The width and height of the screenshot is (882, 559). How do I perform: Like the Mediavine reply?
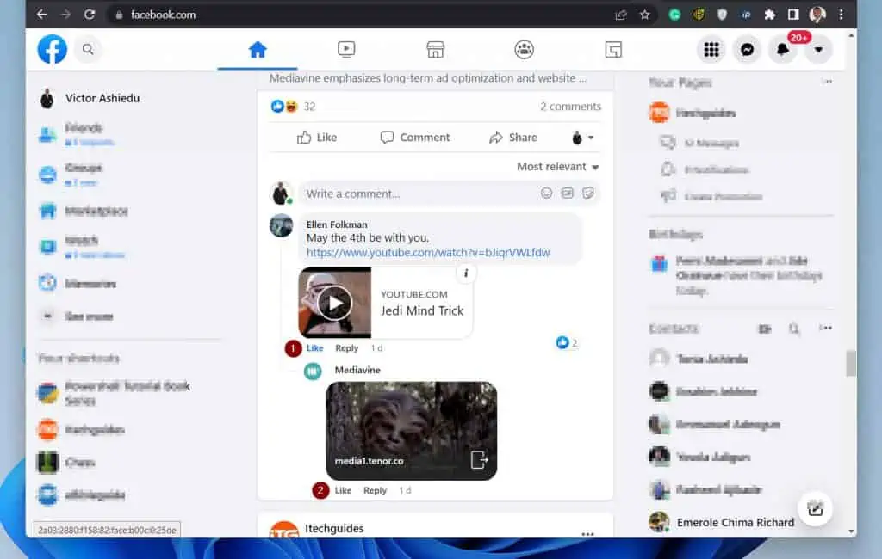(343, 490)
